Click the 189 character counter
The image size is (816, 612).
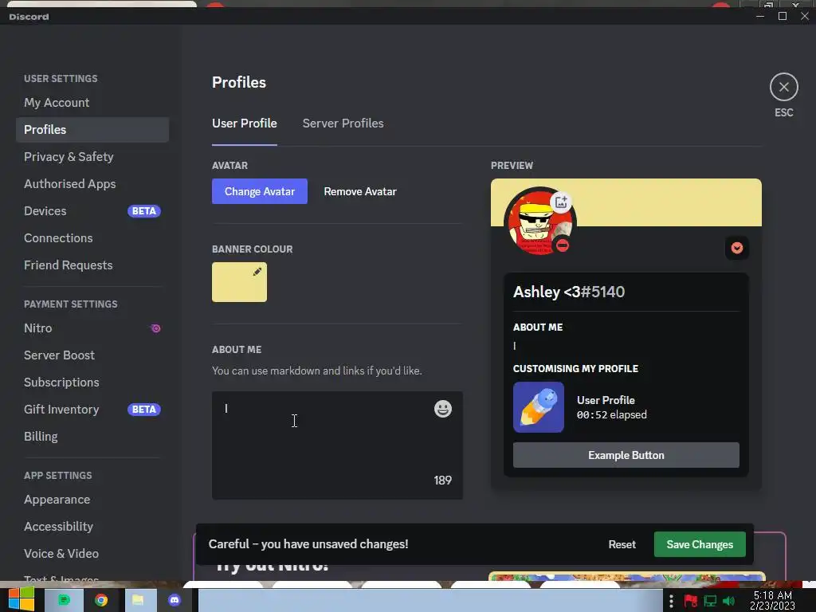tap(443, 481)
